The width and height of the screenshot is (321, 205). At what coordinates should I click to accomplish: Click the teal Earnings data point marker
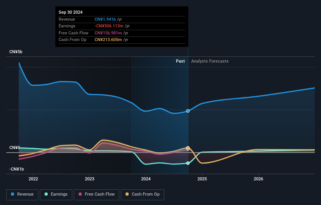pyautogui.click(x=188, y=163)
